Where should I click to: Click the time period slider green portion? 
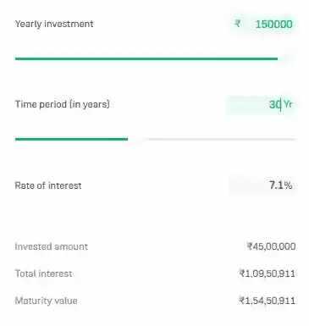pos(71,139)
